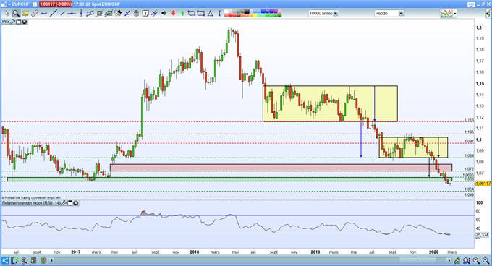Open the Hebdo timeframe dropdown
The width and height of the screenshot is (492, 266).
(389, 14)
